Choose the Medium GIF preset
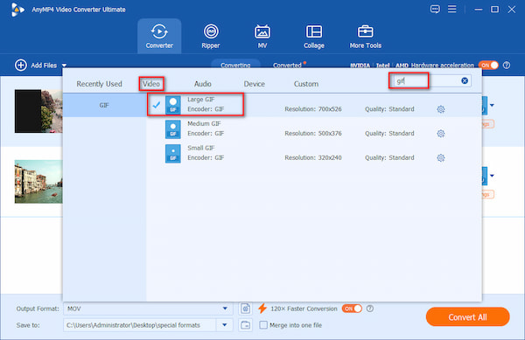Image resolution: width=525 pixels, height=340 pixels. (x=314, y=129)
